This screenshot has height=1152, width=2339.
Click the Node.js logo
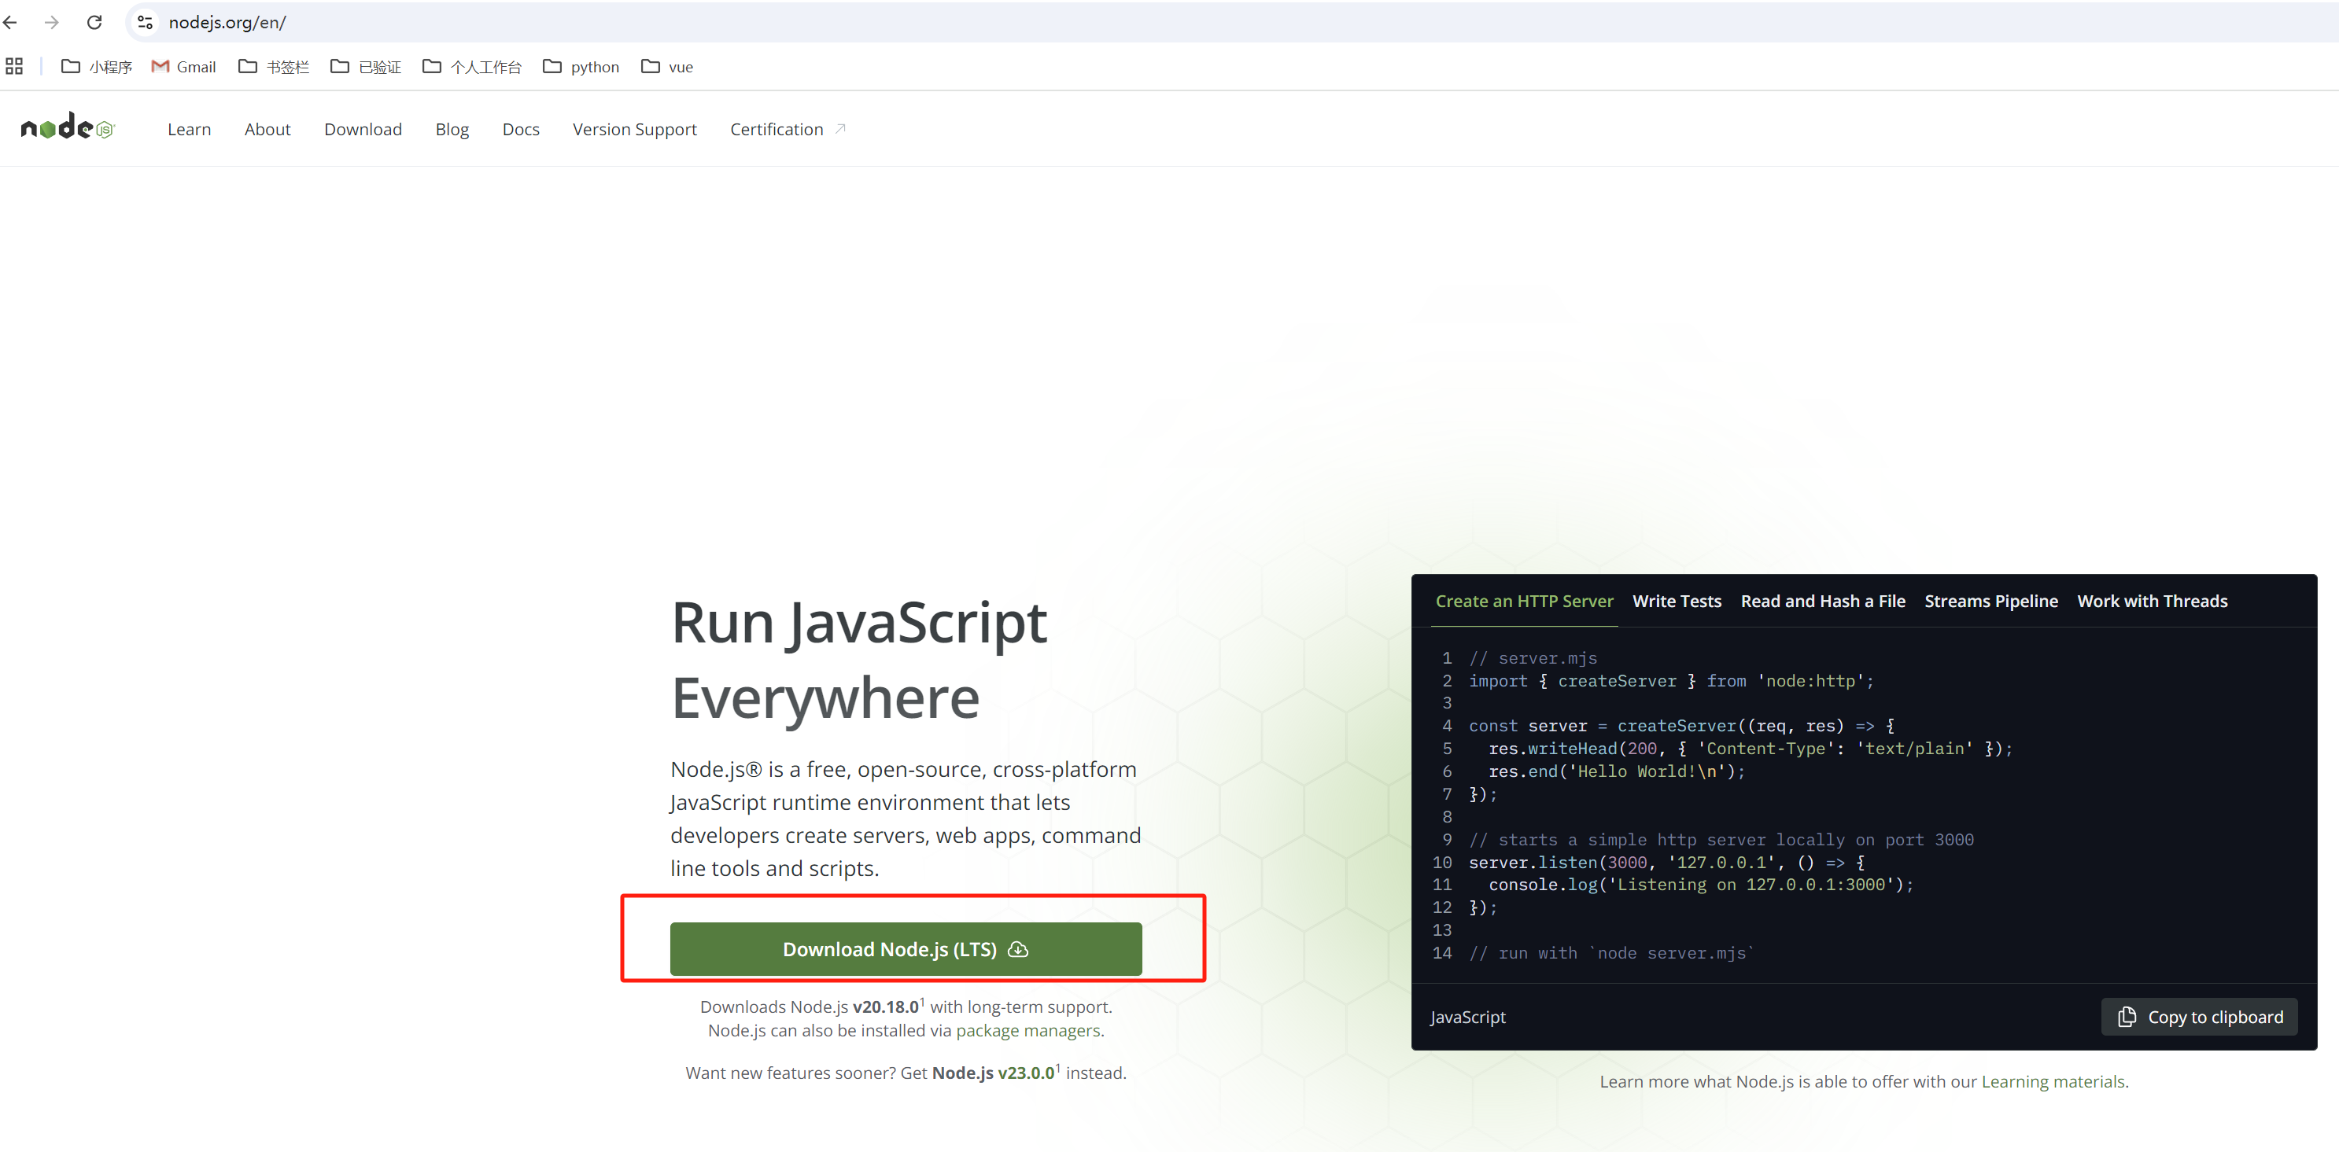(x=67, y=128)
